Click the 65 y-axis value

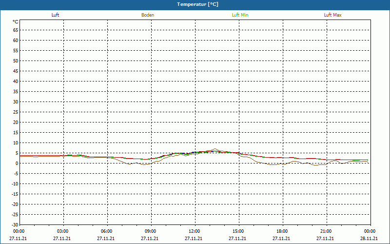tap(16, 30)
